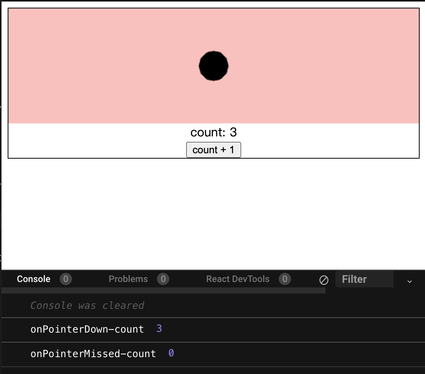Click the black circle in the pink canvas
Image resolution: width=425 pixels, height=374 pixels.
click(214, 66)
